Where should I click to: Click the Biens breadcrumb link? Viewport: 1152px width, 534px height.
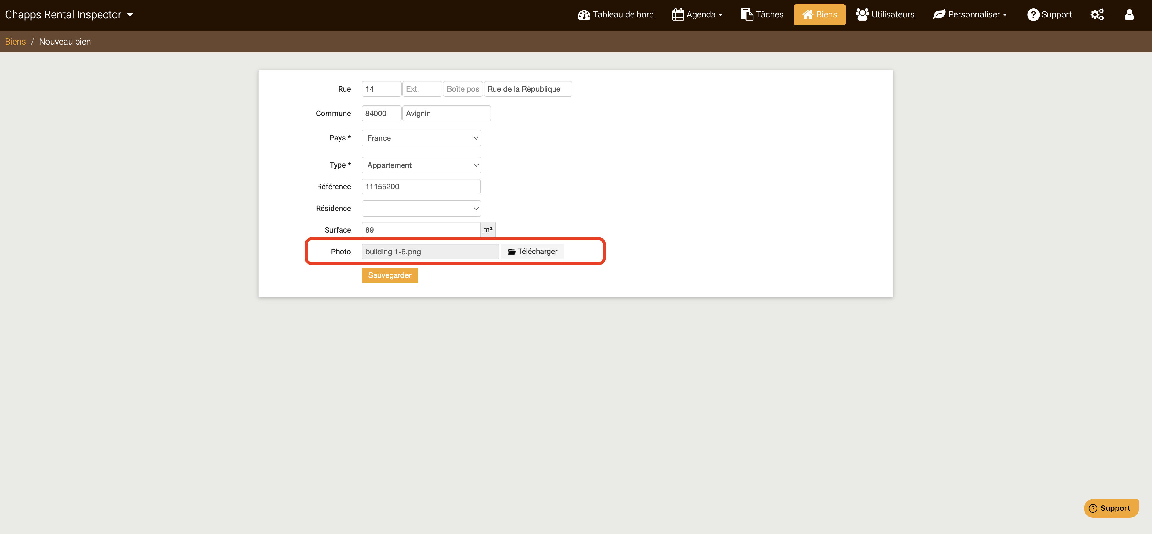[x=15, y=42]
